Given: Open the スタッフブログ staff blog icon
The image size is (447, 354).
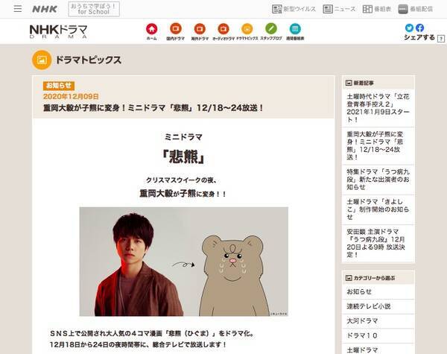Looking at the screenshot, I should click(271, 31).
